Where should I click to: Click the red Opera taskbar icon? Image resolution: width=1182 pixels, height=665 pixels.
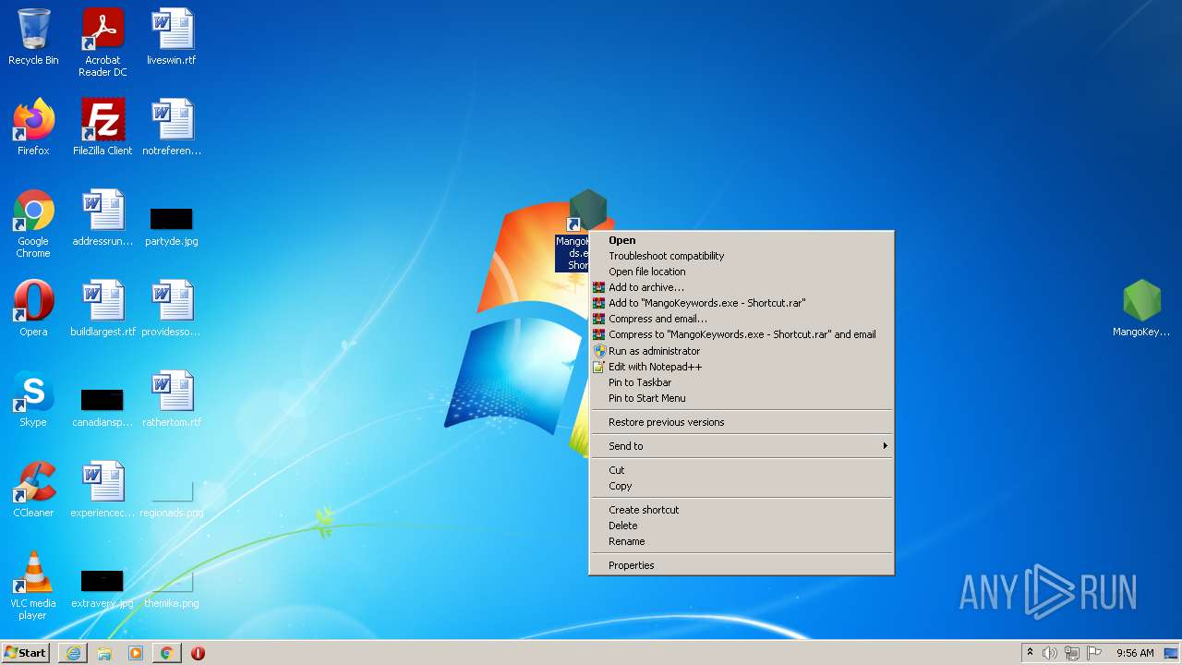tap(198, 653)
